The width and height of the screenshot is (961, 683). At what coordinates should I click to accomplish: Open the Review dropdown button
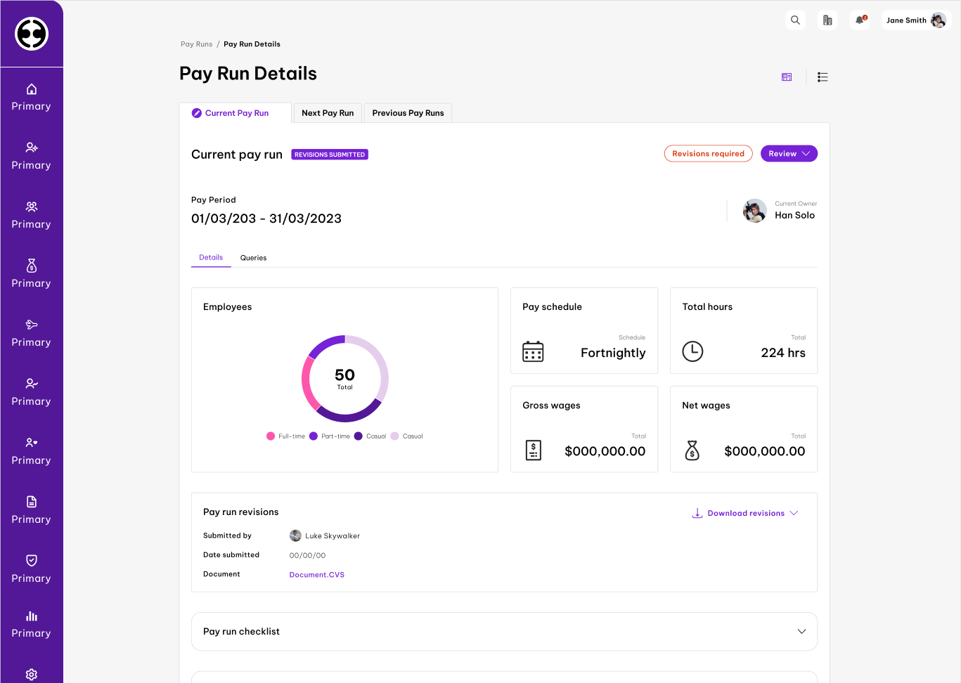click(x=789, y=154)
